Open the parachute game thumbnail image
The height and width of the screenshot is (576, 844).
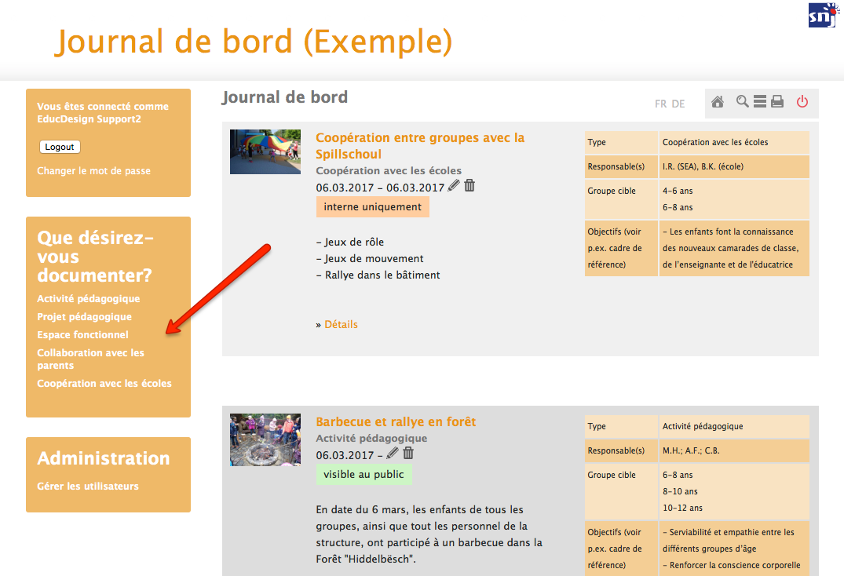click(265, 151)
